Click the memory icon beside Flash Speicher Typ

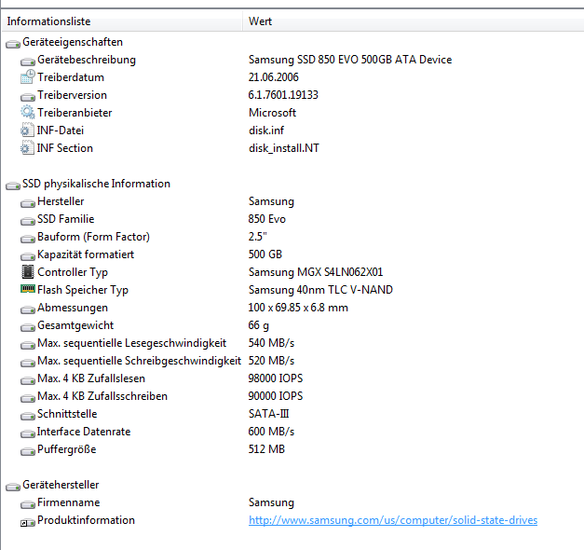[28, 288]
